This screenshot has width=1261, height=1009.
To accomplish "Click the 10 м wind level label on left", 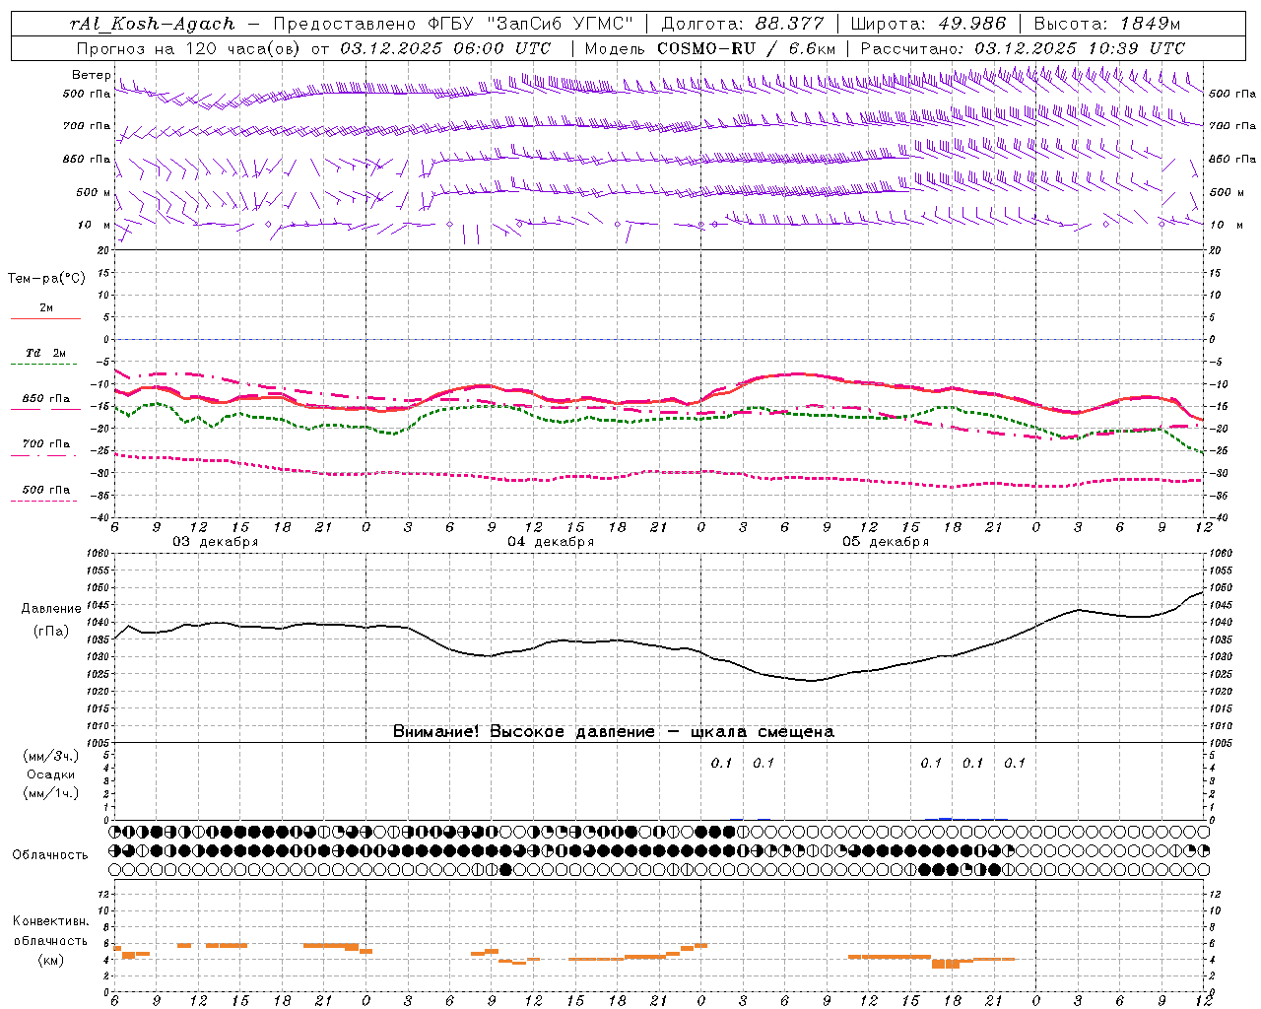I will pos(95,225).
